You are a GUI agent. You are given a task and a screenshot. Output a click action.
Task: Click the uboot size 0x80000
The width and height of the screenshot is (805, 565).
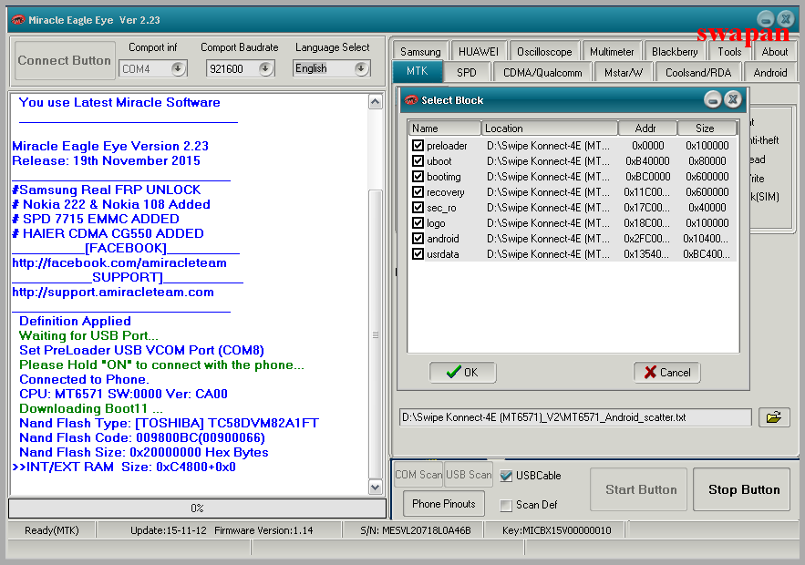coord(707,161)
